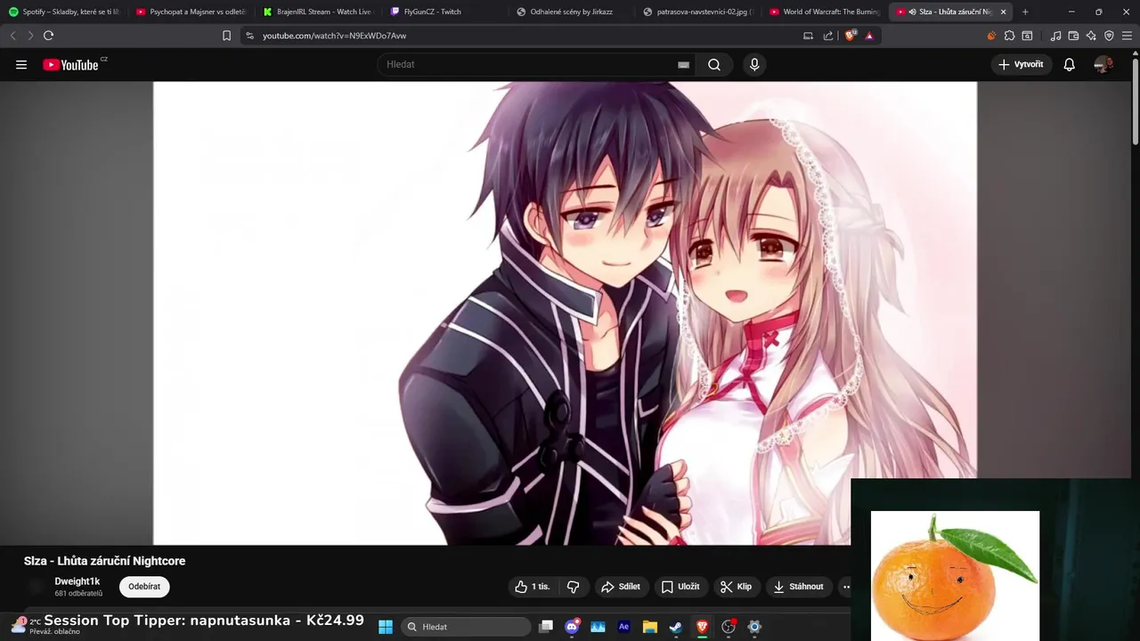Image resolution: width=1140 pixels, height=641 pixels.
Task: Click the orange fruit overlay image
Action: [x=955, y=576]
